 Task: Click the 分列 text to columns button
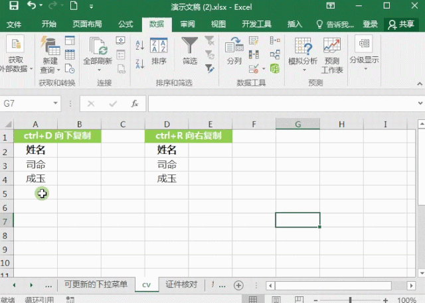[234, 52]
